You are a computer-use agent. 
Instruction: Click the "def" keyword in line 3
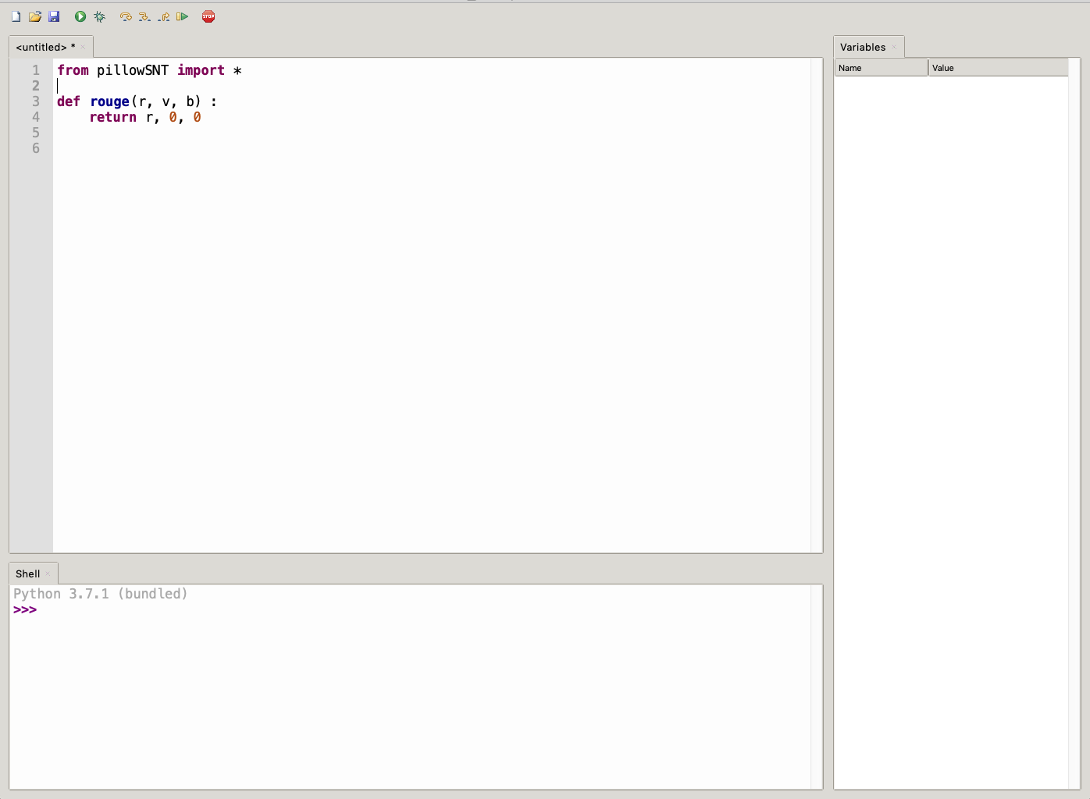pyautogui.click(x=69, y=101)
